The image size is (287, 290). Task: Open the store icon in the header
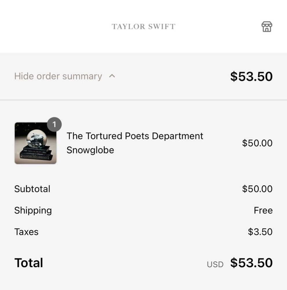pyautogui.click(x=267, y=27)
